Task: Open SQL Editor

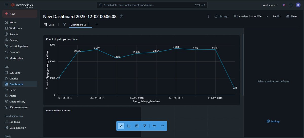Action: (20, 73)
